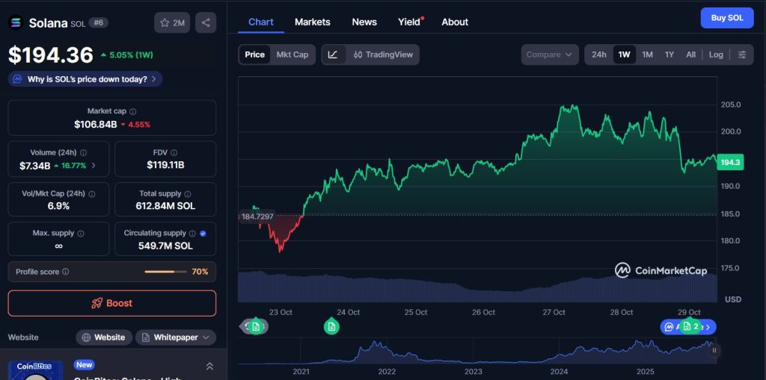
Task: Open the TradingView candlestick chart
Action: pos(382,54)
